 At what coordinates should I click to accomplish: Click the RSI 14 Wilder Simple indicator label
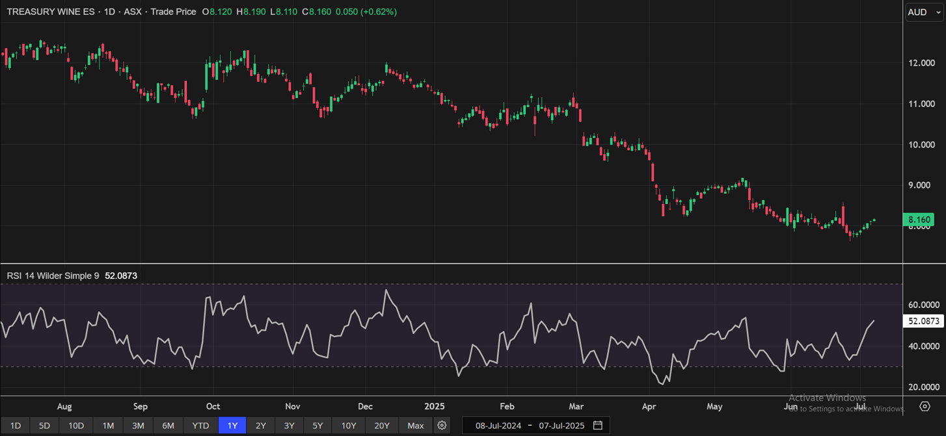tap(53, 276)
